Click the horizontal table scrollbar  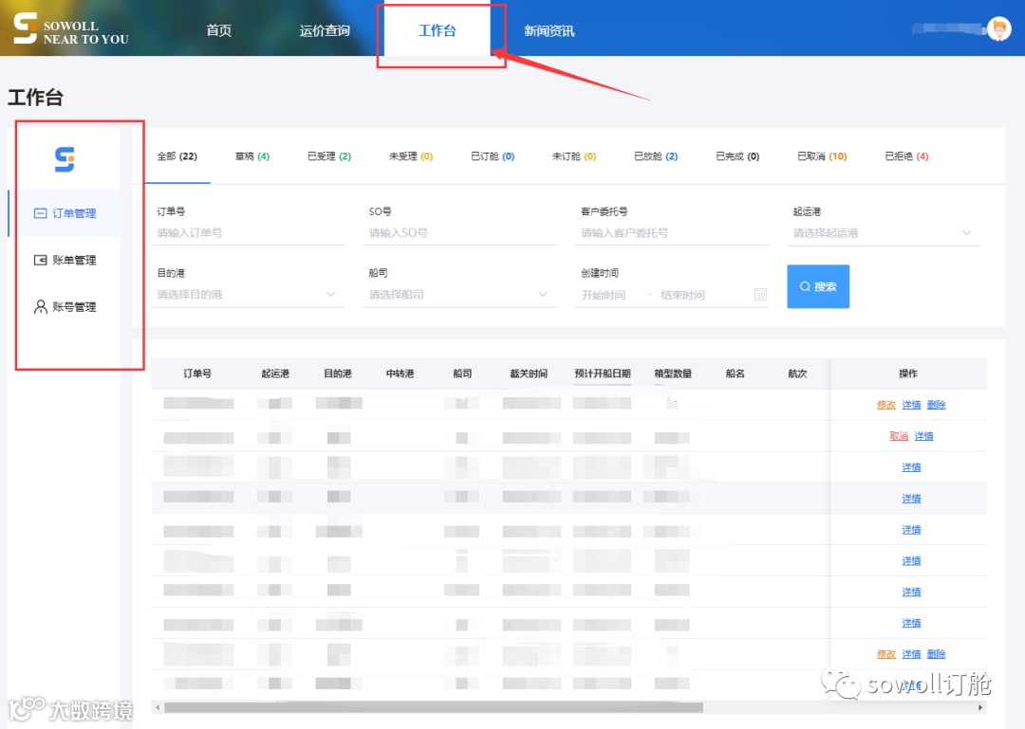coord(434,707)
